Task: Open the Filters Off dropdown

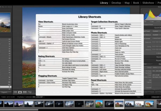Action: [156, 97]
